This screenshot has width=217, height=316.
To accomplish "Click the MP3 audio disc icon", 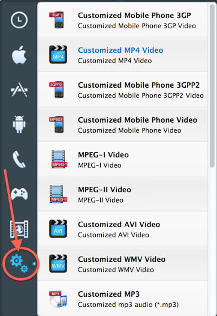I will pos(58,299).
